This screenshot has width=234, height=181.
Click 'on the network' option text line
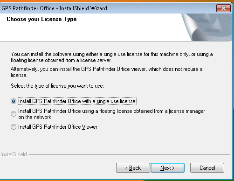coord(35,117)
